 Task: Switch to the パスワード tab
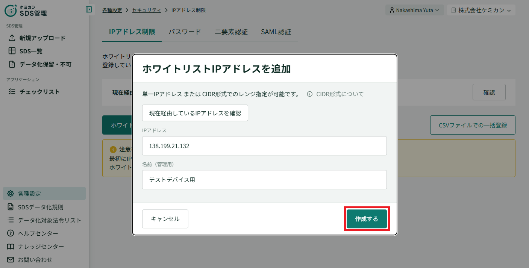click(185, 32)
